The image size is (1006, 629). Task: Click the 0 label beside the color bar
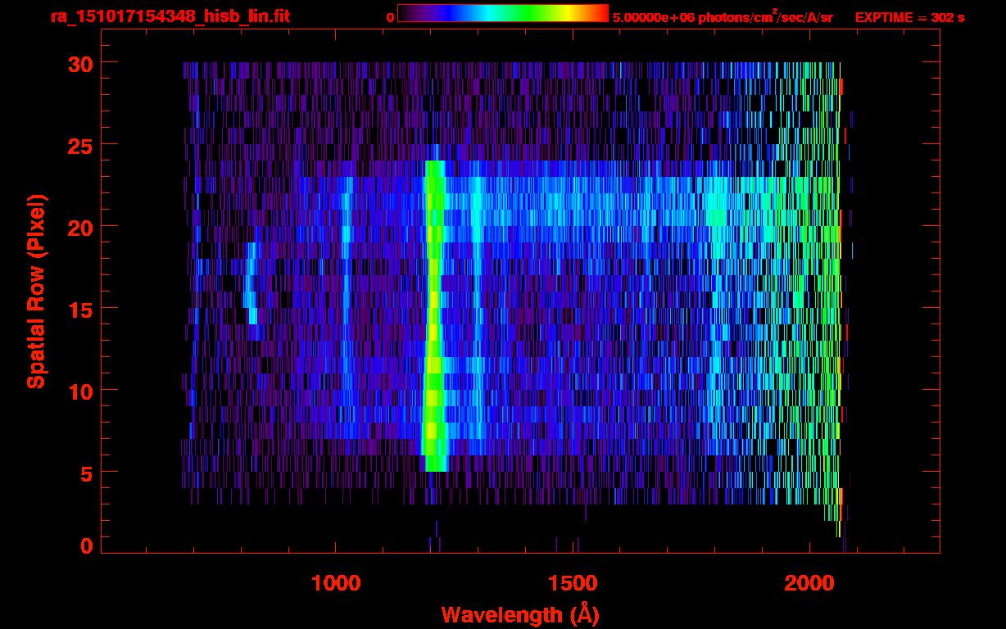[390, 18]
